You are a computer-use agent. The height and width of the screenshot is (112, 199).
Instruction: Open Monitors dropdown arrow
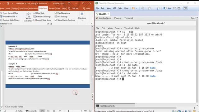82,21
